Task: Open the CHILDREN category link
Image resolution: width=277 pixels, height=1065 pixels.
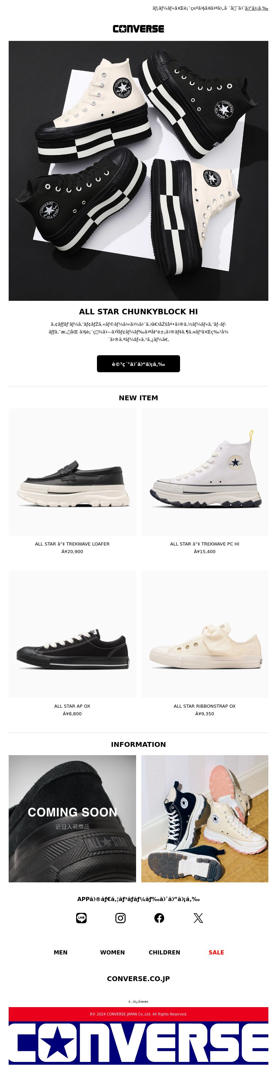Action: point(164,952)
